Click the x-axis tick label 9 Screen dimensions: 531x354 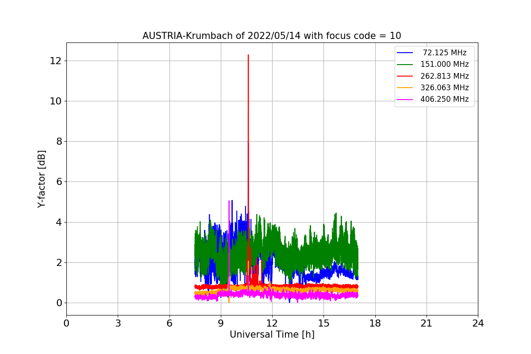tap(221, 323)
